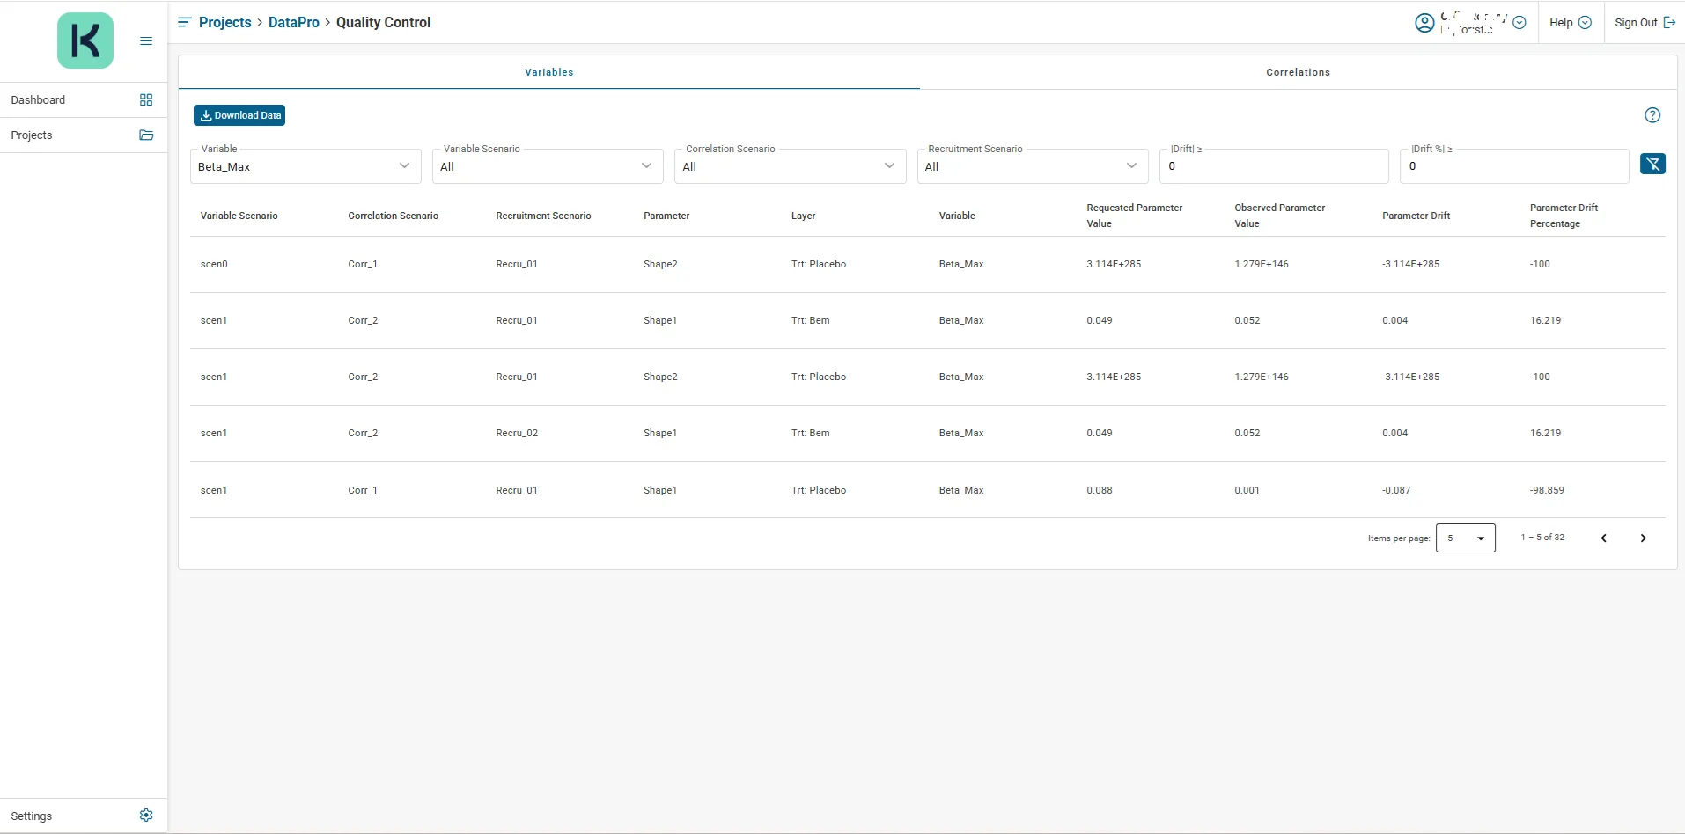Collapse sidebar using hamburger menu icon
The height and width of the screenshot is (834, 1685).
(x=146, y=41)
